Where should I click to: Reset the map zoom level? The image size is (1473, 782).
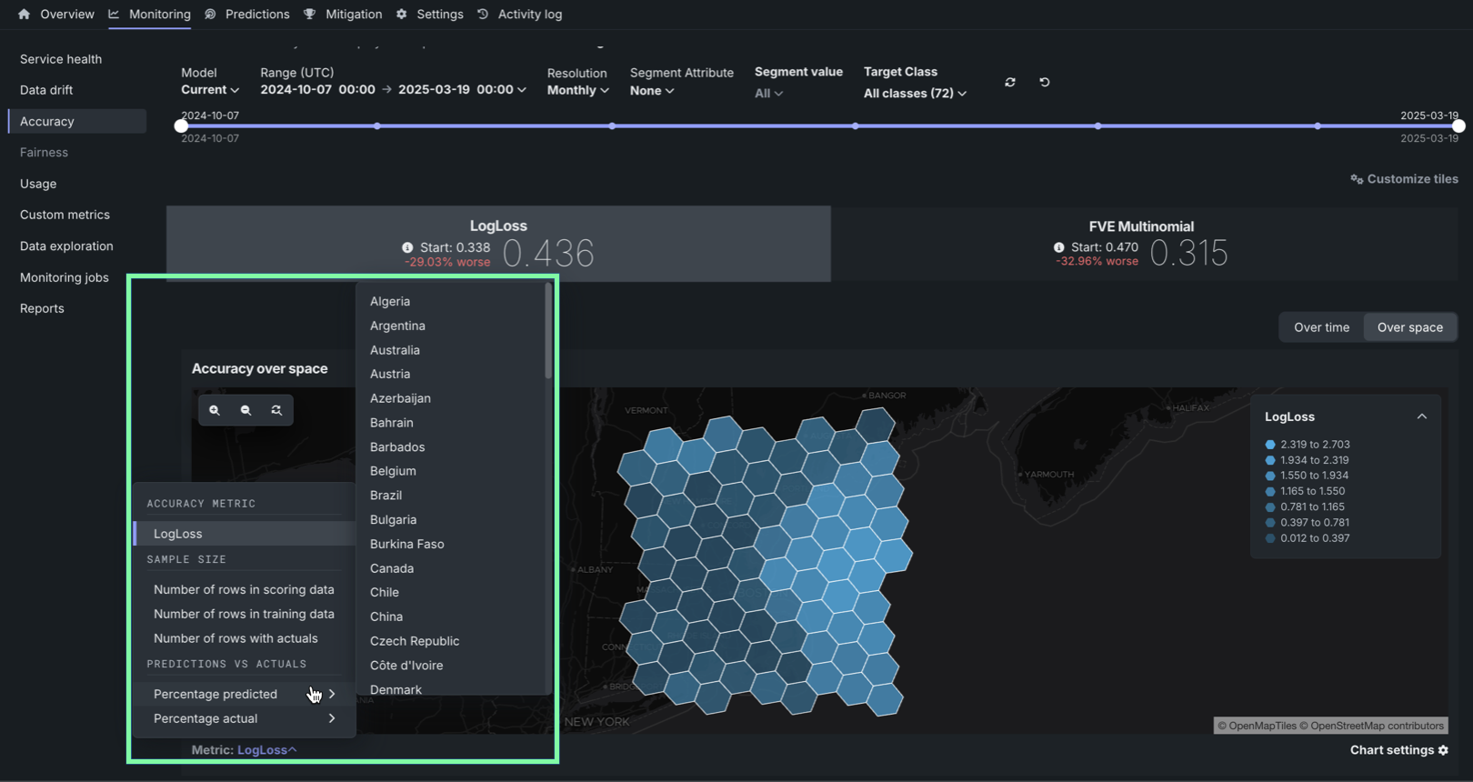[x=276, y=410]
